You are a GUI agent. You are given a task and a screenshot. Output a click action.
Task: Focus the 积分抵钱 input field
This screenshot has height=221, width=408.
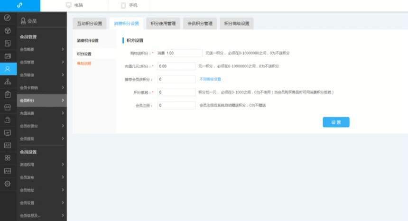(x=176, y=92)
